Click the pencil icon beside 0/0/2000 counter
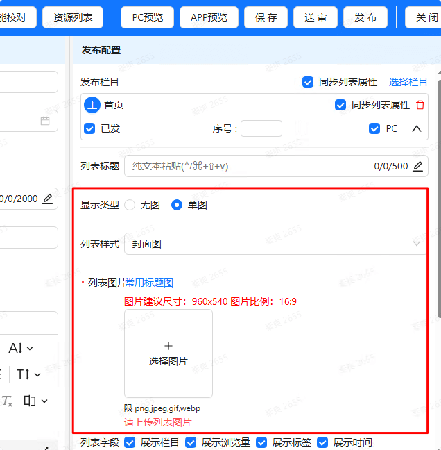 click(47, 199)
